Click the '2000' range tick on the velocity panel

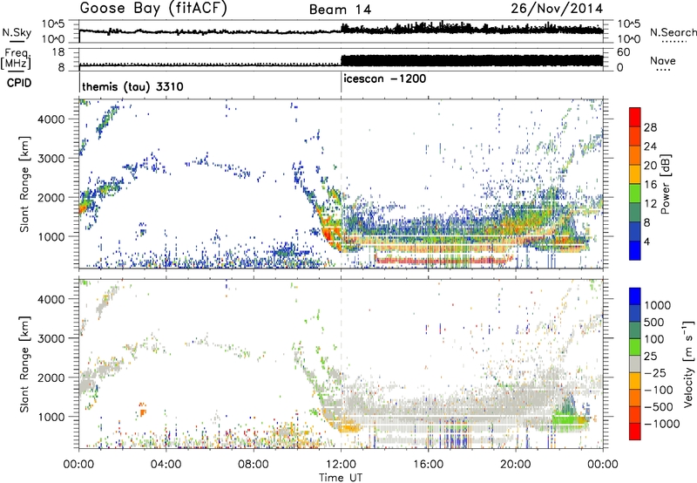click(x=51, y=378)
